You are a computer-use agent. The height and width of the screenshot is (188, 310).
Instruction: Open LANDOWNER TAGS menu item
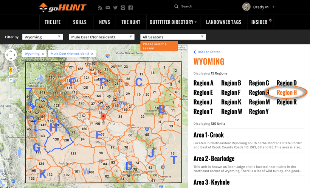tap(223, 22)
